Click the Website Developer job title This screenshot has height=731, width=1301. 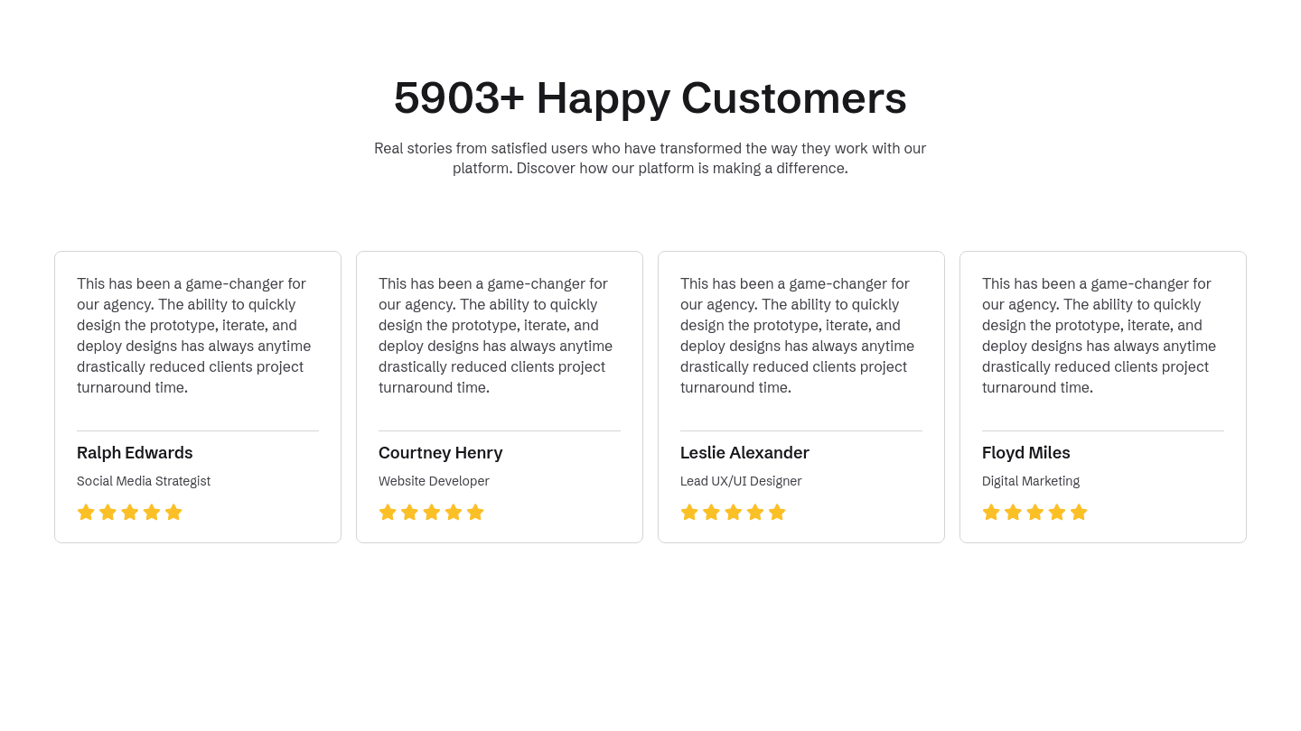click(434, 482)
